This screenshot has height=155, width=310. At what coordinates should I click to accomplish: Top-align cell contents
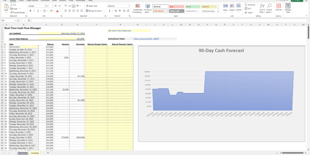66,6
